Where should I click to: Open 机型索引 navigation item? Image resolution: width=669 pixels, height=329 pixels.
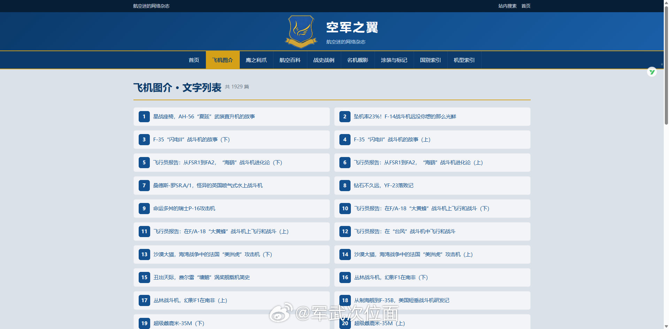(464, 60)
